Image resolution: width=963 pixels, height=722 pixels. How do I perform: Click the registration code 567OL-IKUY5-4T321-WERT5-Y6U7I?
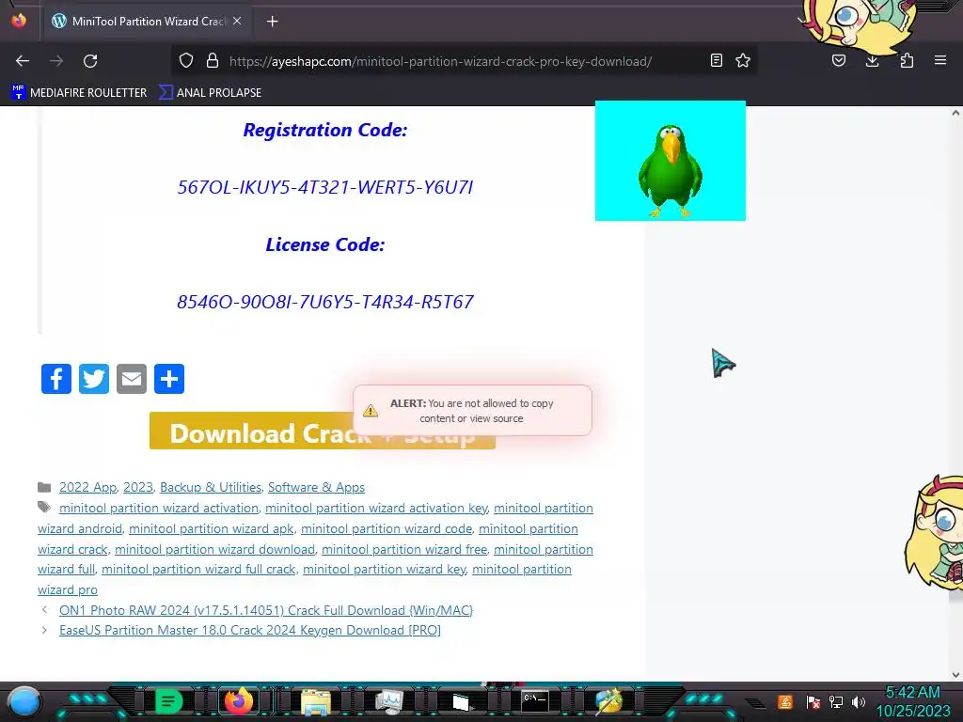pos(324,187)
